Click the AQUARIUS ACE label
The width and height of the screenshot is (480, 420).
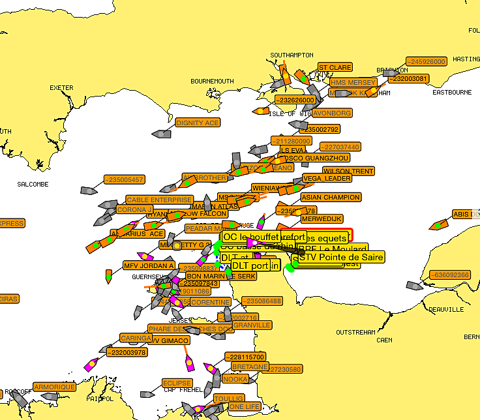(x=138, y=234)
